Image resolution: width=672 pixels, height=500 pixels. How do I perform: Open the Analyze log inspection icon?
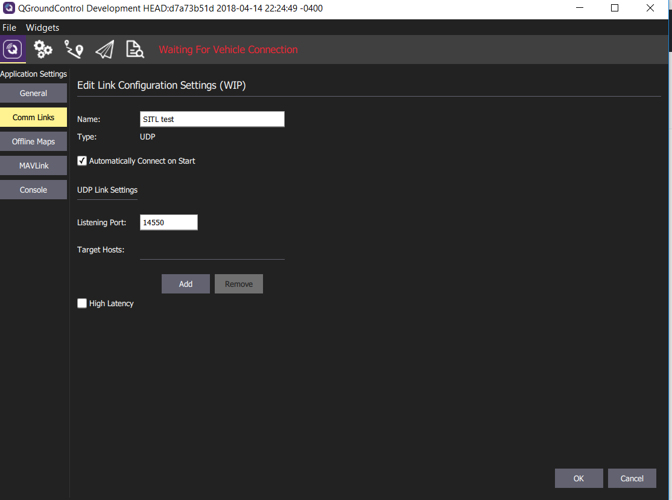(135, 49)
